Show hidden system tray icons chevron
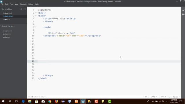 pyautogui.click(x=153, y=101)
